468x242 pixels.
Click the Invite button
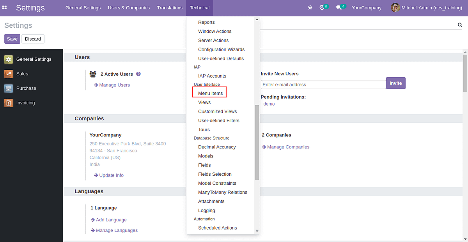pos(395,83)
